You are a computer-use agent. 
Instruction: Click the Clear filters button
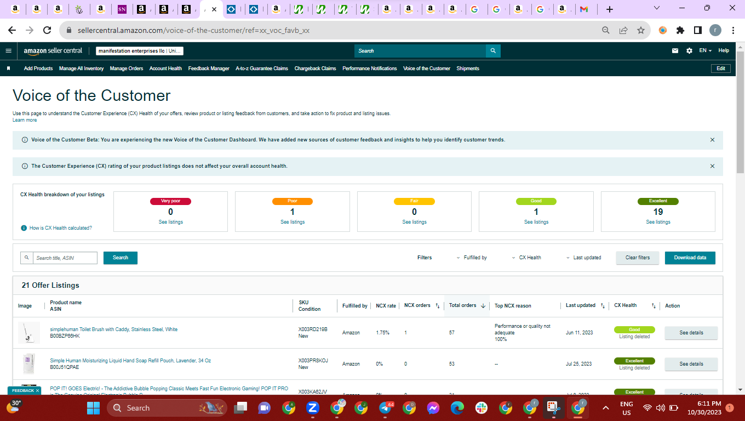pos(638,258)
